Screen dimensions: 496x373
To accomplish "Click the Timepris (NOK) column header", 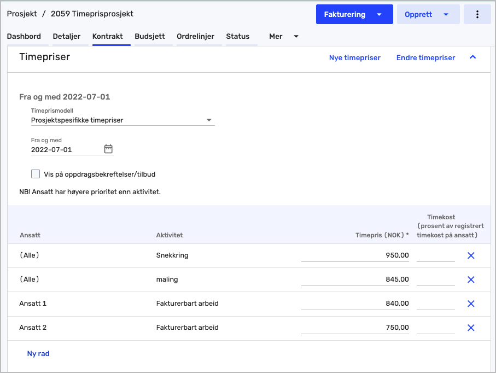I will pyautogui.click(x=382, y=235).
